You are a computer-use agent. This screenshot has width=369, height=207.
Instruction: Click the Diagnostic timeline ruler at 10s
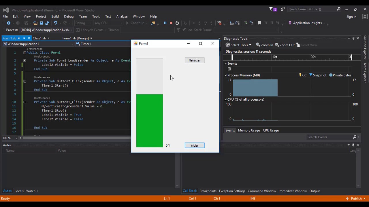pyautogui.click(x=274, y=57)
